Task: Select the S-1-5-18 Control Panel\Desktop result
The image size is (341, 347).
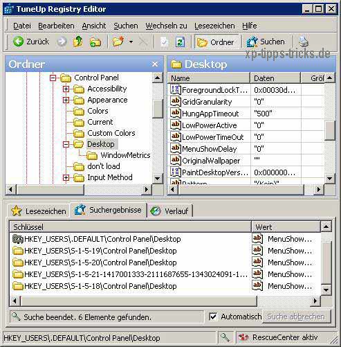Action: tap(165, 286)
